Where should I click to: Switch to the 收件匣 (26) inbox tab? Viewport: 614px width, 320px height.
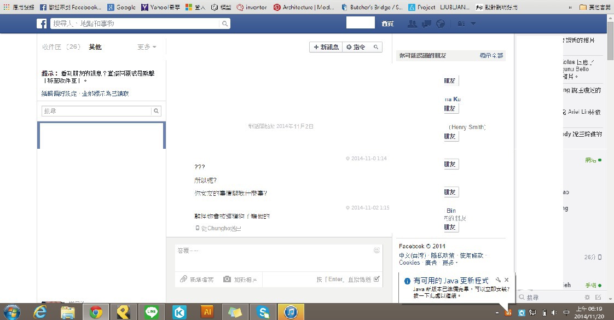click(61, 47)
